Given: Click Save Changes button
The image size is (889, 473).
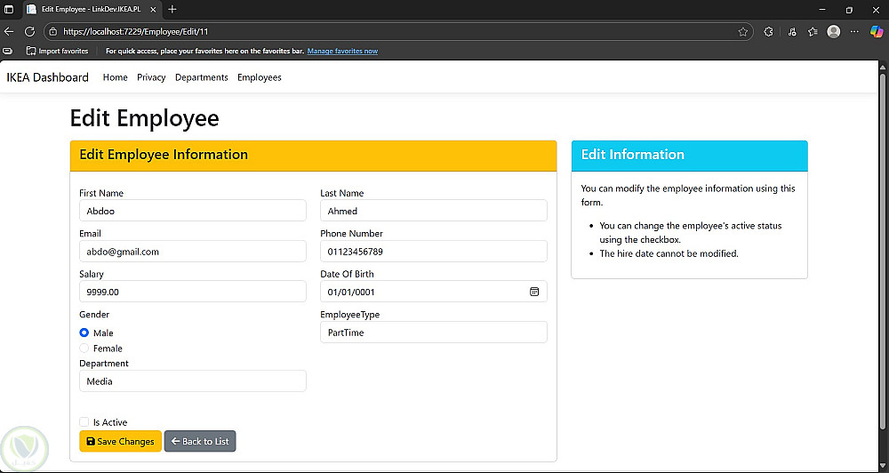Looking at the screenshot, I should [x=120, y=441].
